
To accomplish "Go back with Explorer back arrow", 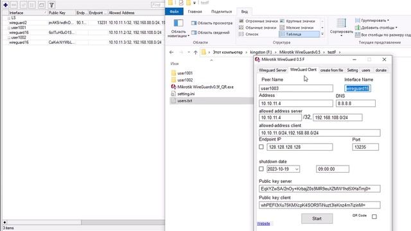I will pos(171,52).
